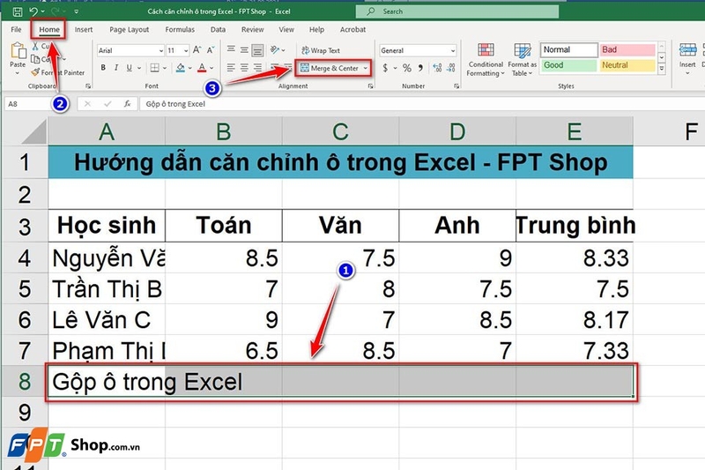The image size is (705, 470).
Task: Apply the Good cell style
Action: (568, 65)
